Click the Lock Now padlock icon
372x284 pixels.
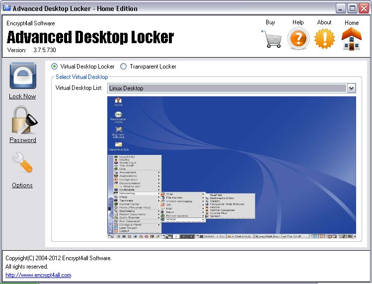pyautogui.click(x=23, y=75)
